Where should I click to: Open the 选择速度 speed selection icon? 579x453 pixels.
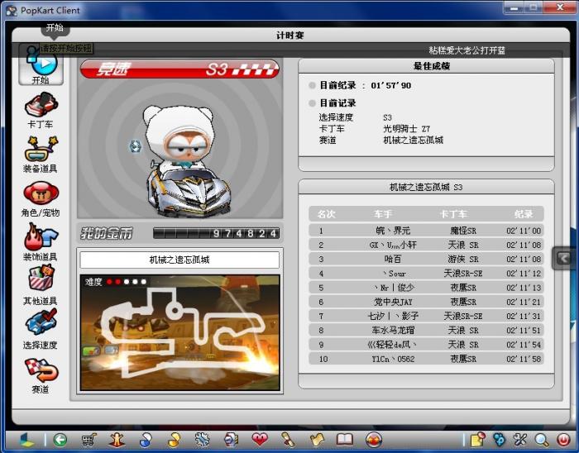tap(41, 330)
